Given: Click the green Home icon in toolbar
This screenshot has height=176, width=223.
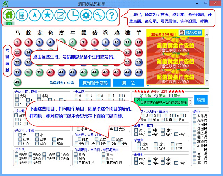Looking at the screenshot, I should pyautogui.click(x=9, y=15).
